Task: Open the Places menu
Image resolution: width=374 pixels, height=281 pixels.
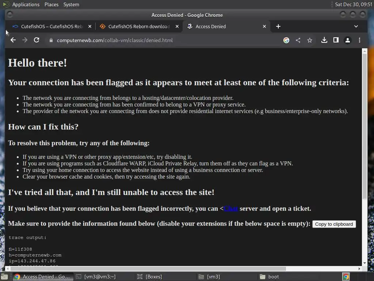Action: 51,4
